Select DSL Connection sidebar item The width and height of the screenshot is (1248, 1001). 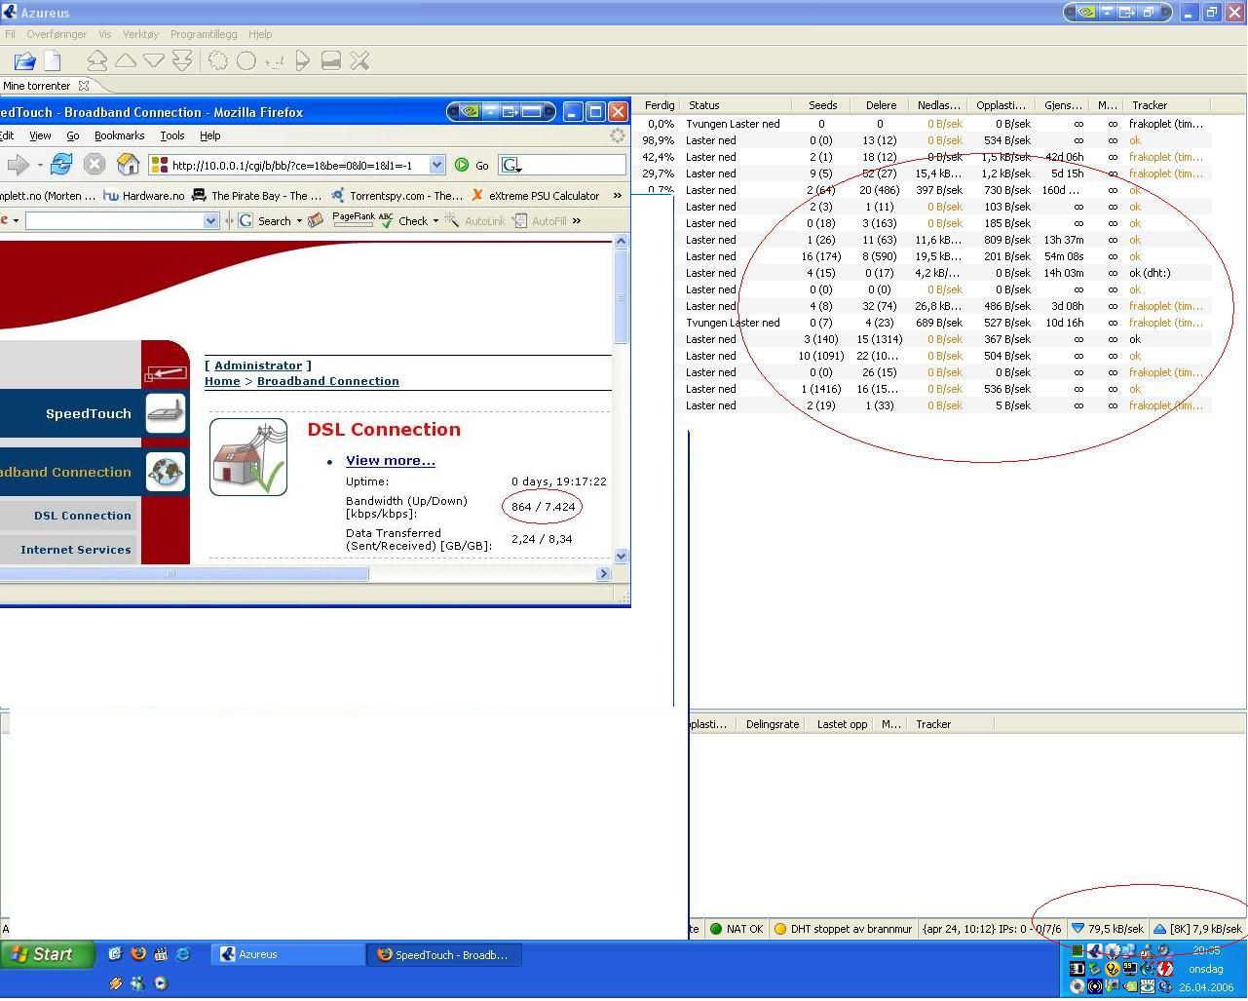pos(82,516)
